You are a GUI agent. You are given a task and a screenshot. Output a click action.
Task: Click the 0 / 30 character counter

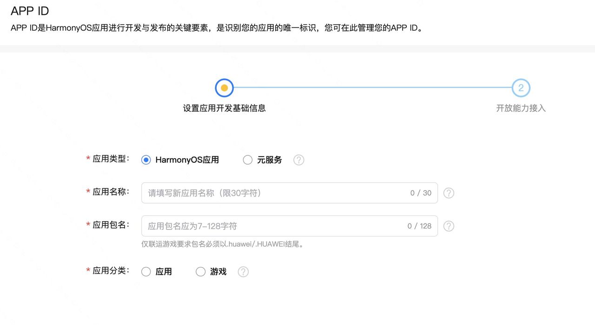[421, 193]
